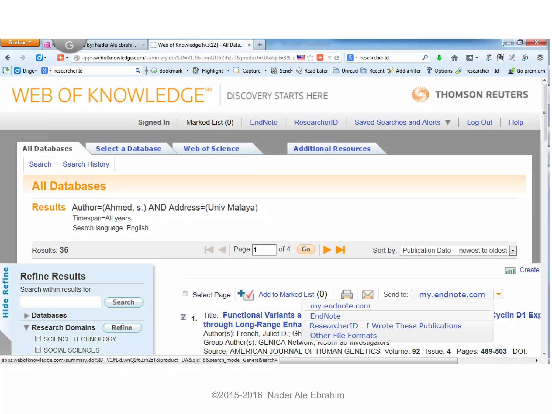Switch to the Web of Science tab
Image resolution: width=552 pixels, height=414 pixels.
pyautogui.click(x=211, y=149)
